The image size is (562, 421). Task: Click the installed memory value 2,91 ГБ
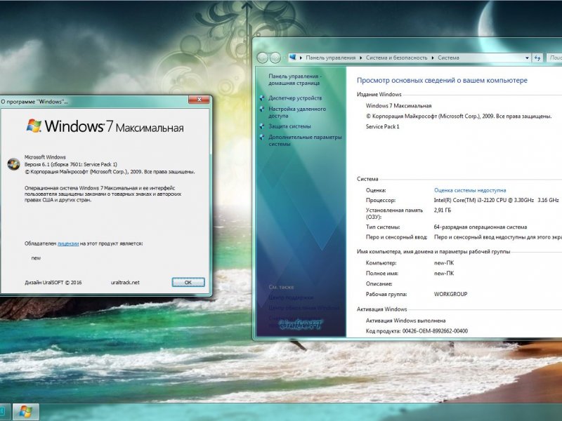[443, 210]
